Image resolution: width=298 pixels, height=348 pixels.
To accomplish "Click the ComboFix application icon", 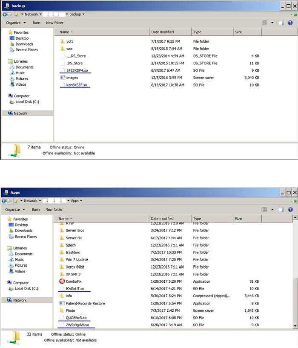I will coord(62,281).
